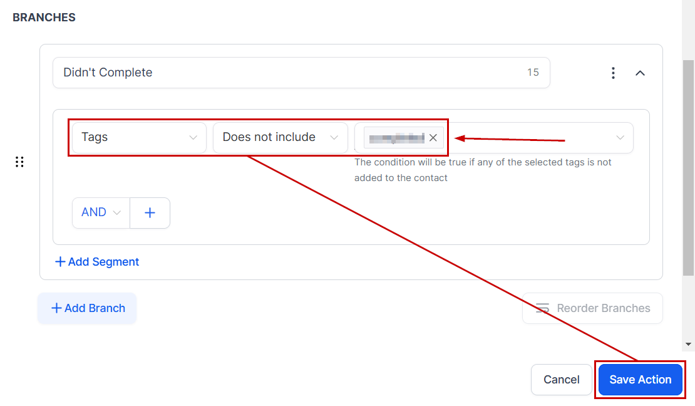Open the branch three-dot options menu
The image size is (695, 406).
pyautogui.click(x=613, y=73)
